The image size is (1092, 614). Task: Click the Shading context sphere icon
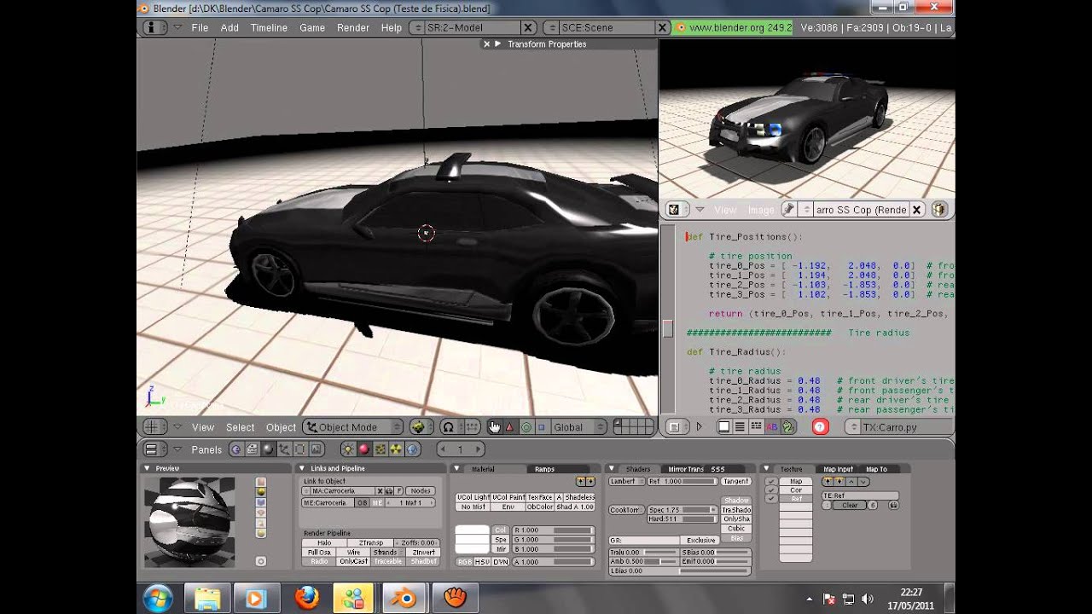(269, 449)
